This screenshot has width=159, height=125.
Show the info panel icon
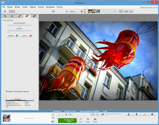click(152, 114)
